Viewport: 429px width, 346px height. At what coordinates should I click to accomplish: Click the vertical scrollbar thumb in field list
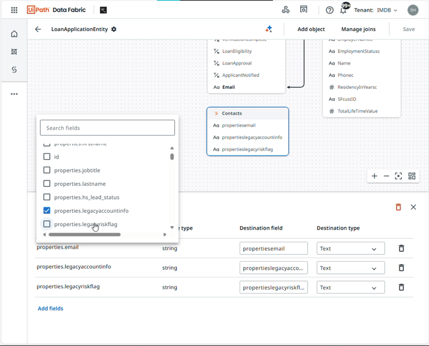coord(172,157)
